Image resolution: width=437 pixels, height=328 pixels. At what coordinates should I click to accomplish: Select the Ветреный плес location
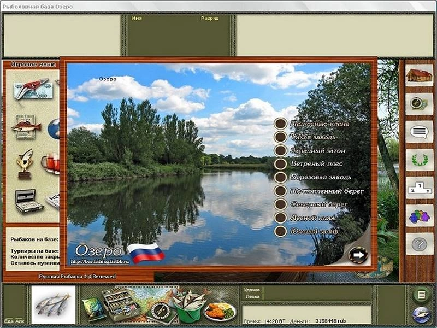280,164
